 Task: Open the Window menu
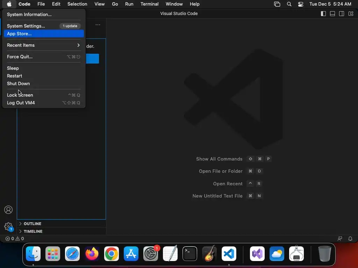click(174, 4)
